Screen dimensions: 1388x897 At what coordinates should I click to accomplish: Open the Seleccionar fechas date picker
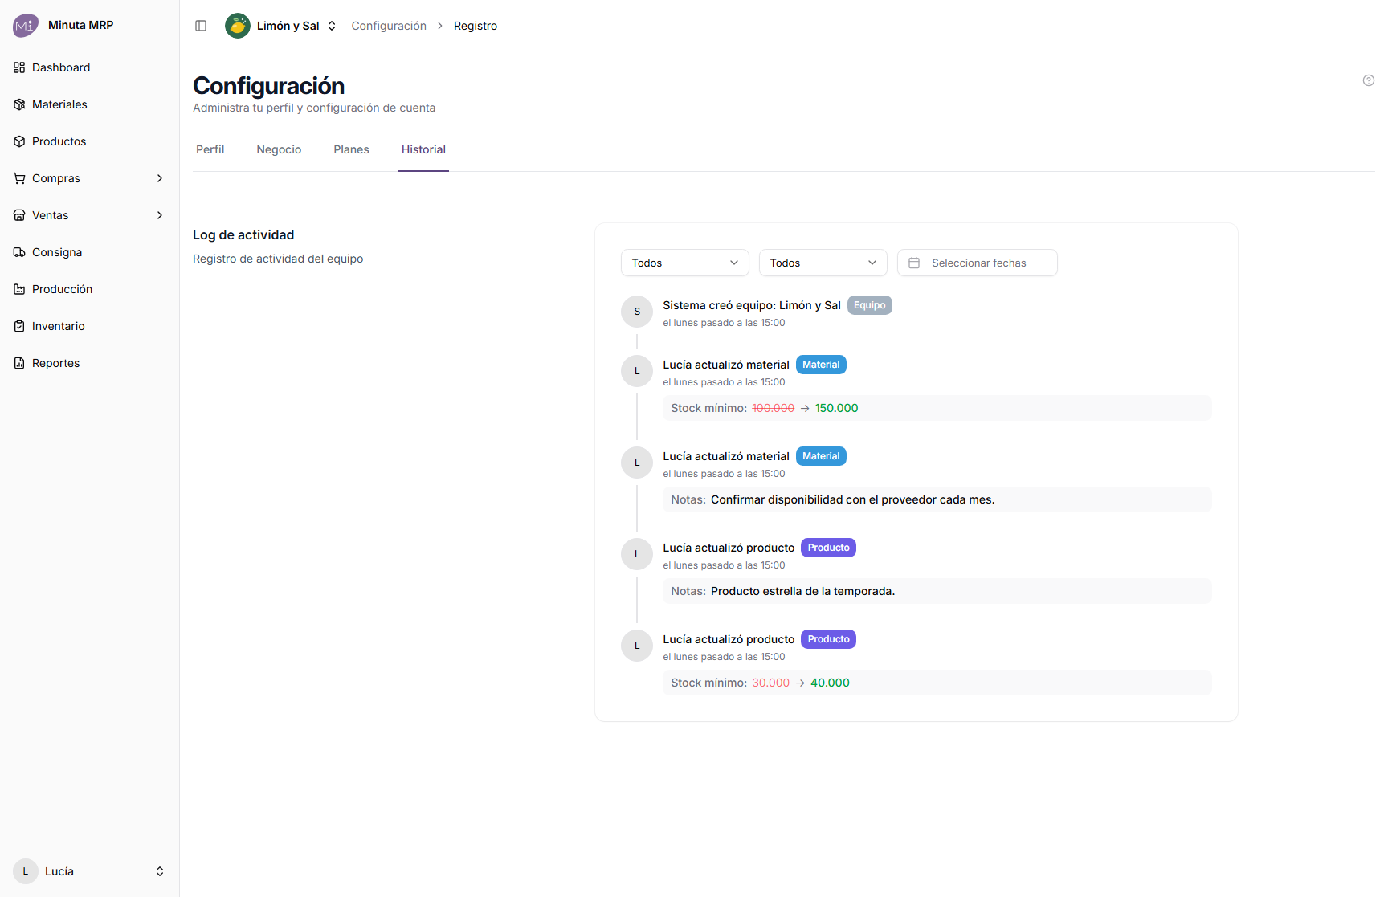(978, 263)
